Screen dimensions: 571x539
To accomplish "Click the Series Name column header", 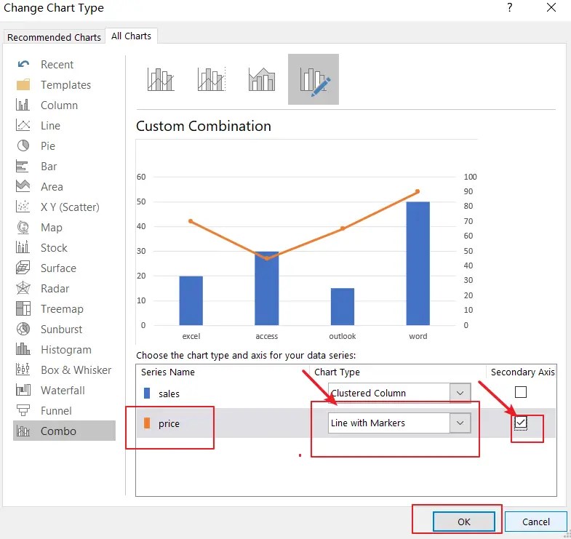I will coord(168,372).
